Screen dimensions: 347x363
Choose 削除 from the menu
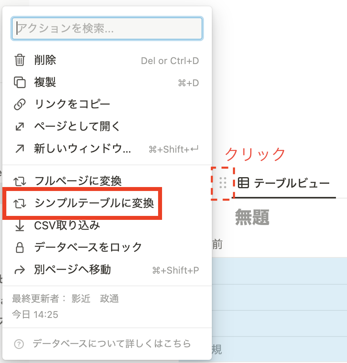click(x=107, y=60)
